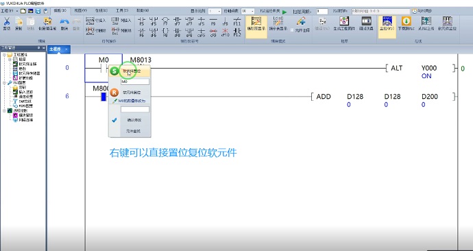The image size is (473, 251).
Task: Insert the F7 output coil symbol
Action: pos(165,21)
